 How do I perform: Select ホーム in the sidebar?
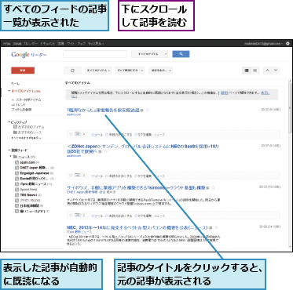(15, 83)
